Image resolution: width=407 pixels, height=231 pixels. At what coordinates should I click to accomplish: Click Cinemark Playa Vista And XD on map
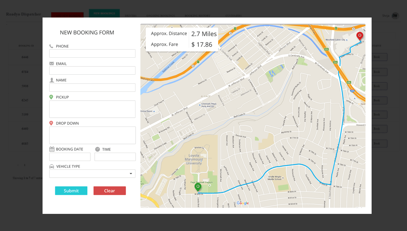point(209,105)
